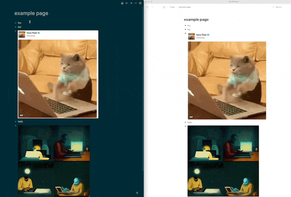The height and width of the screenshot is (197, 291).
Task: Click the hello item in Workflowy
Action: coord(190,122)
